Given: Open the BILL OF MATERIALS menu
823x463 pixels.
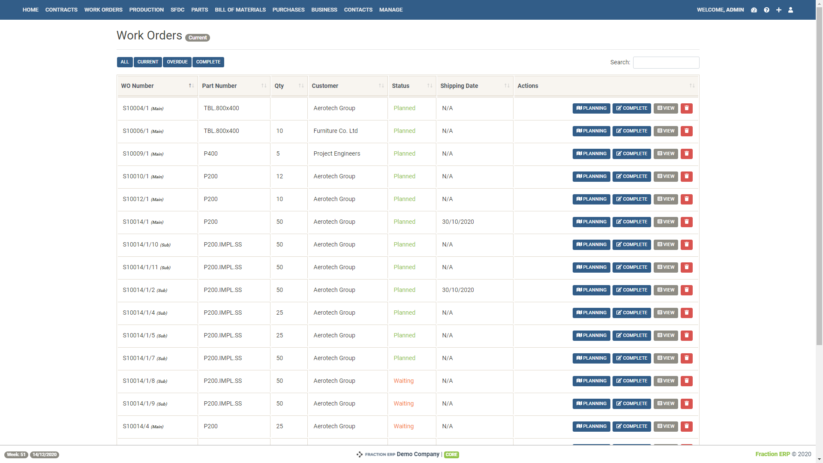Looking at the screenshot, I should pos(240,10).
